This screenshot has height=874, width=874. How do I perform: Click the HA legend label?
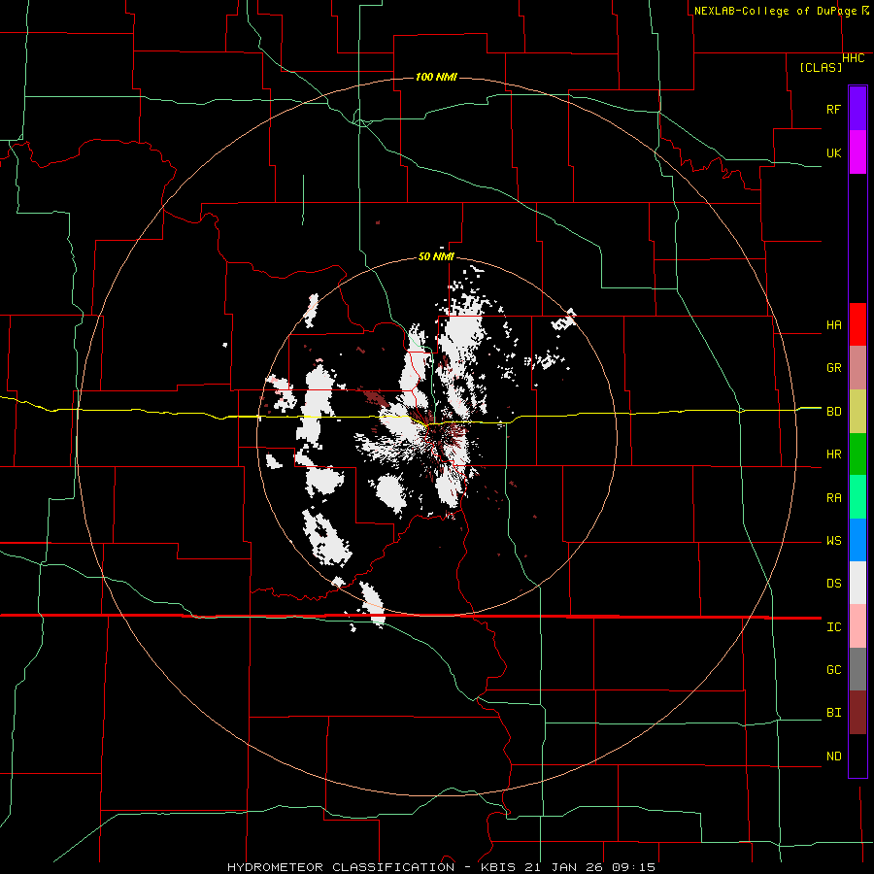(x=833, y=325)
